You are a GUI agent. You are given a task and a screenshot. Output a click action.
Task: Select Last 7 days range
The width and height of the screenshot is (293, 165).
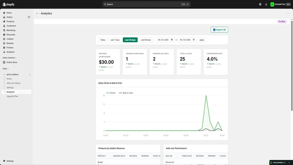pos(115,40)
